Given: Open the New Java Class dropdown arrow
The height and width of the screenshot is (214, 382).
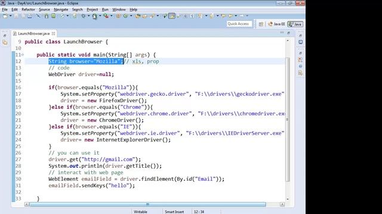Looking at the screenshot, I should (x=131, y=16).
